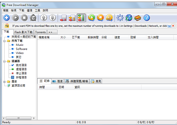Sort by the 大小 column header

pos(65,37)
